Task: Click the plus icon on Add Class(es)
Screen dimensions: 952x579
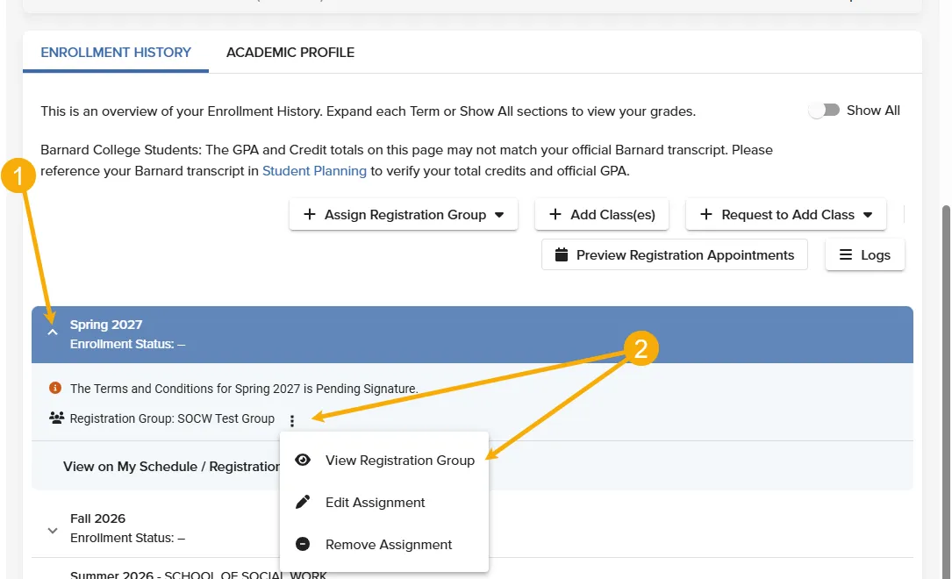Action: coord(555,214)
